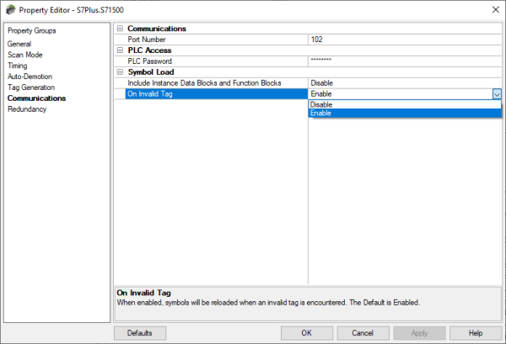506x344 pixels.
Task: Click the PLC Access section header text
Action: tap(149, 50)
